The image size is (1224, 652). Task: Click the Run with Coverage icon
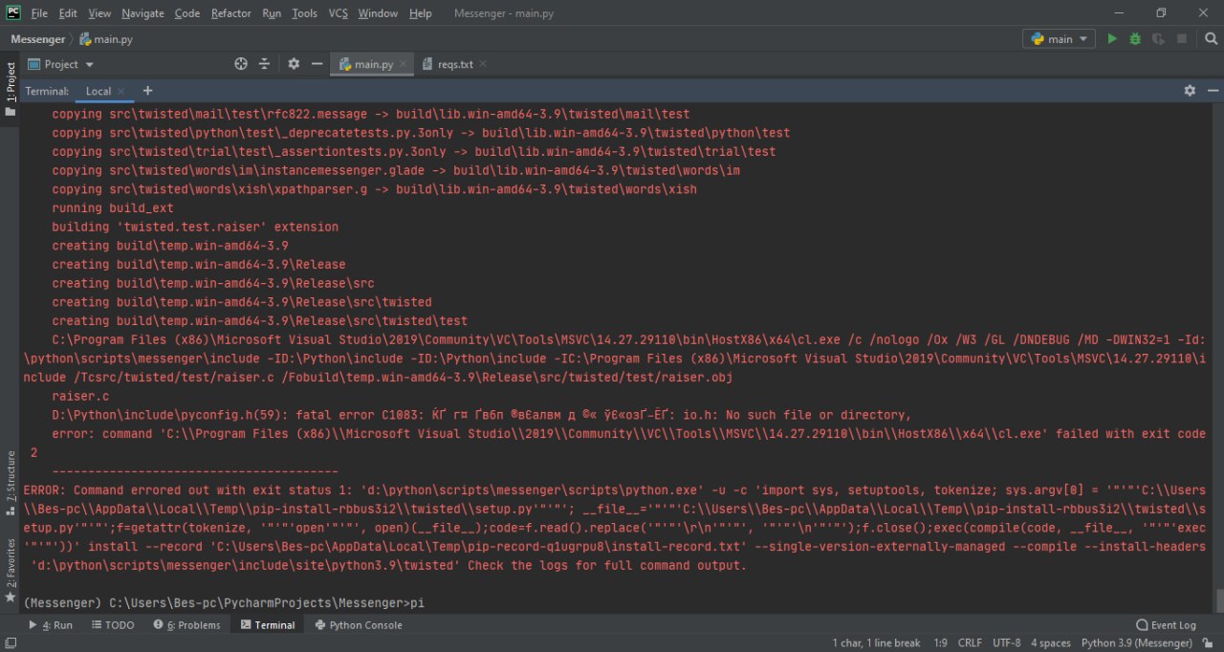[x=1158, y=39]
